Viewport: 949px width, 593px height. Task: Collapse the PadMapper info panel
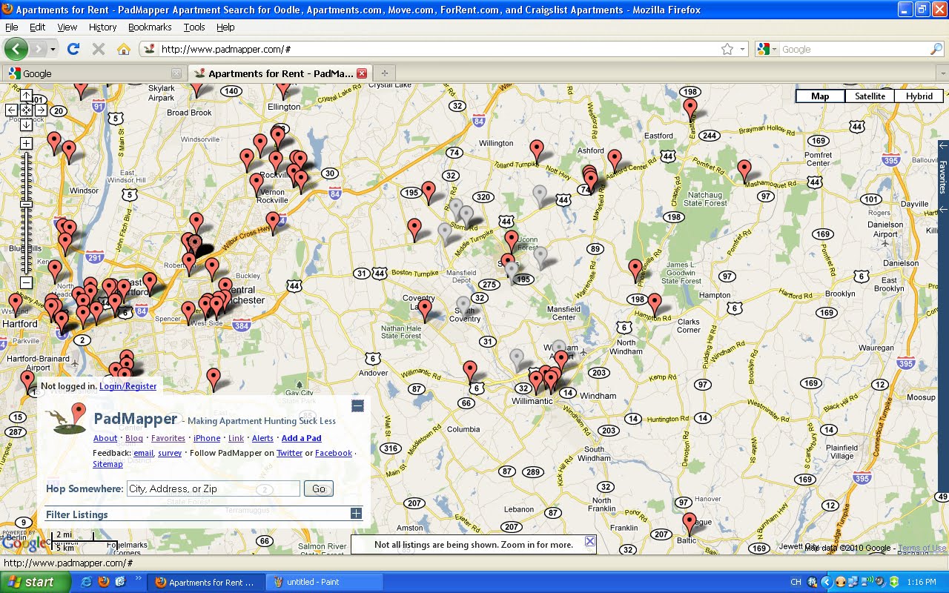(357, 405)
